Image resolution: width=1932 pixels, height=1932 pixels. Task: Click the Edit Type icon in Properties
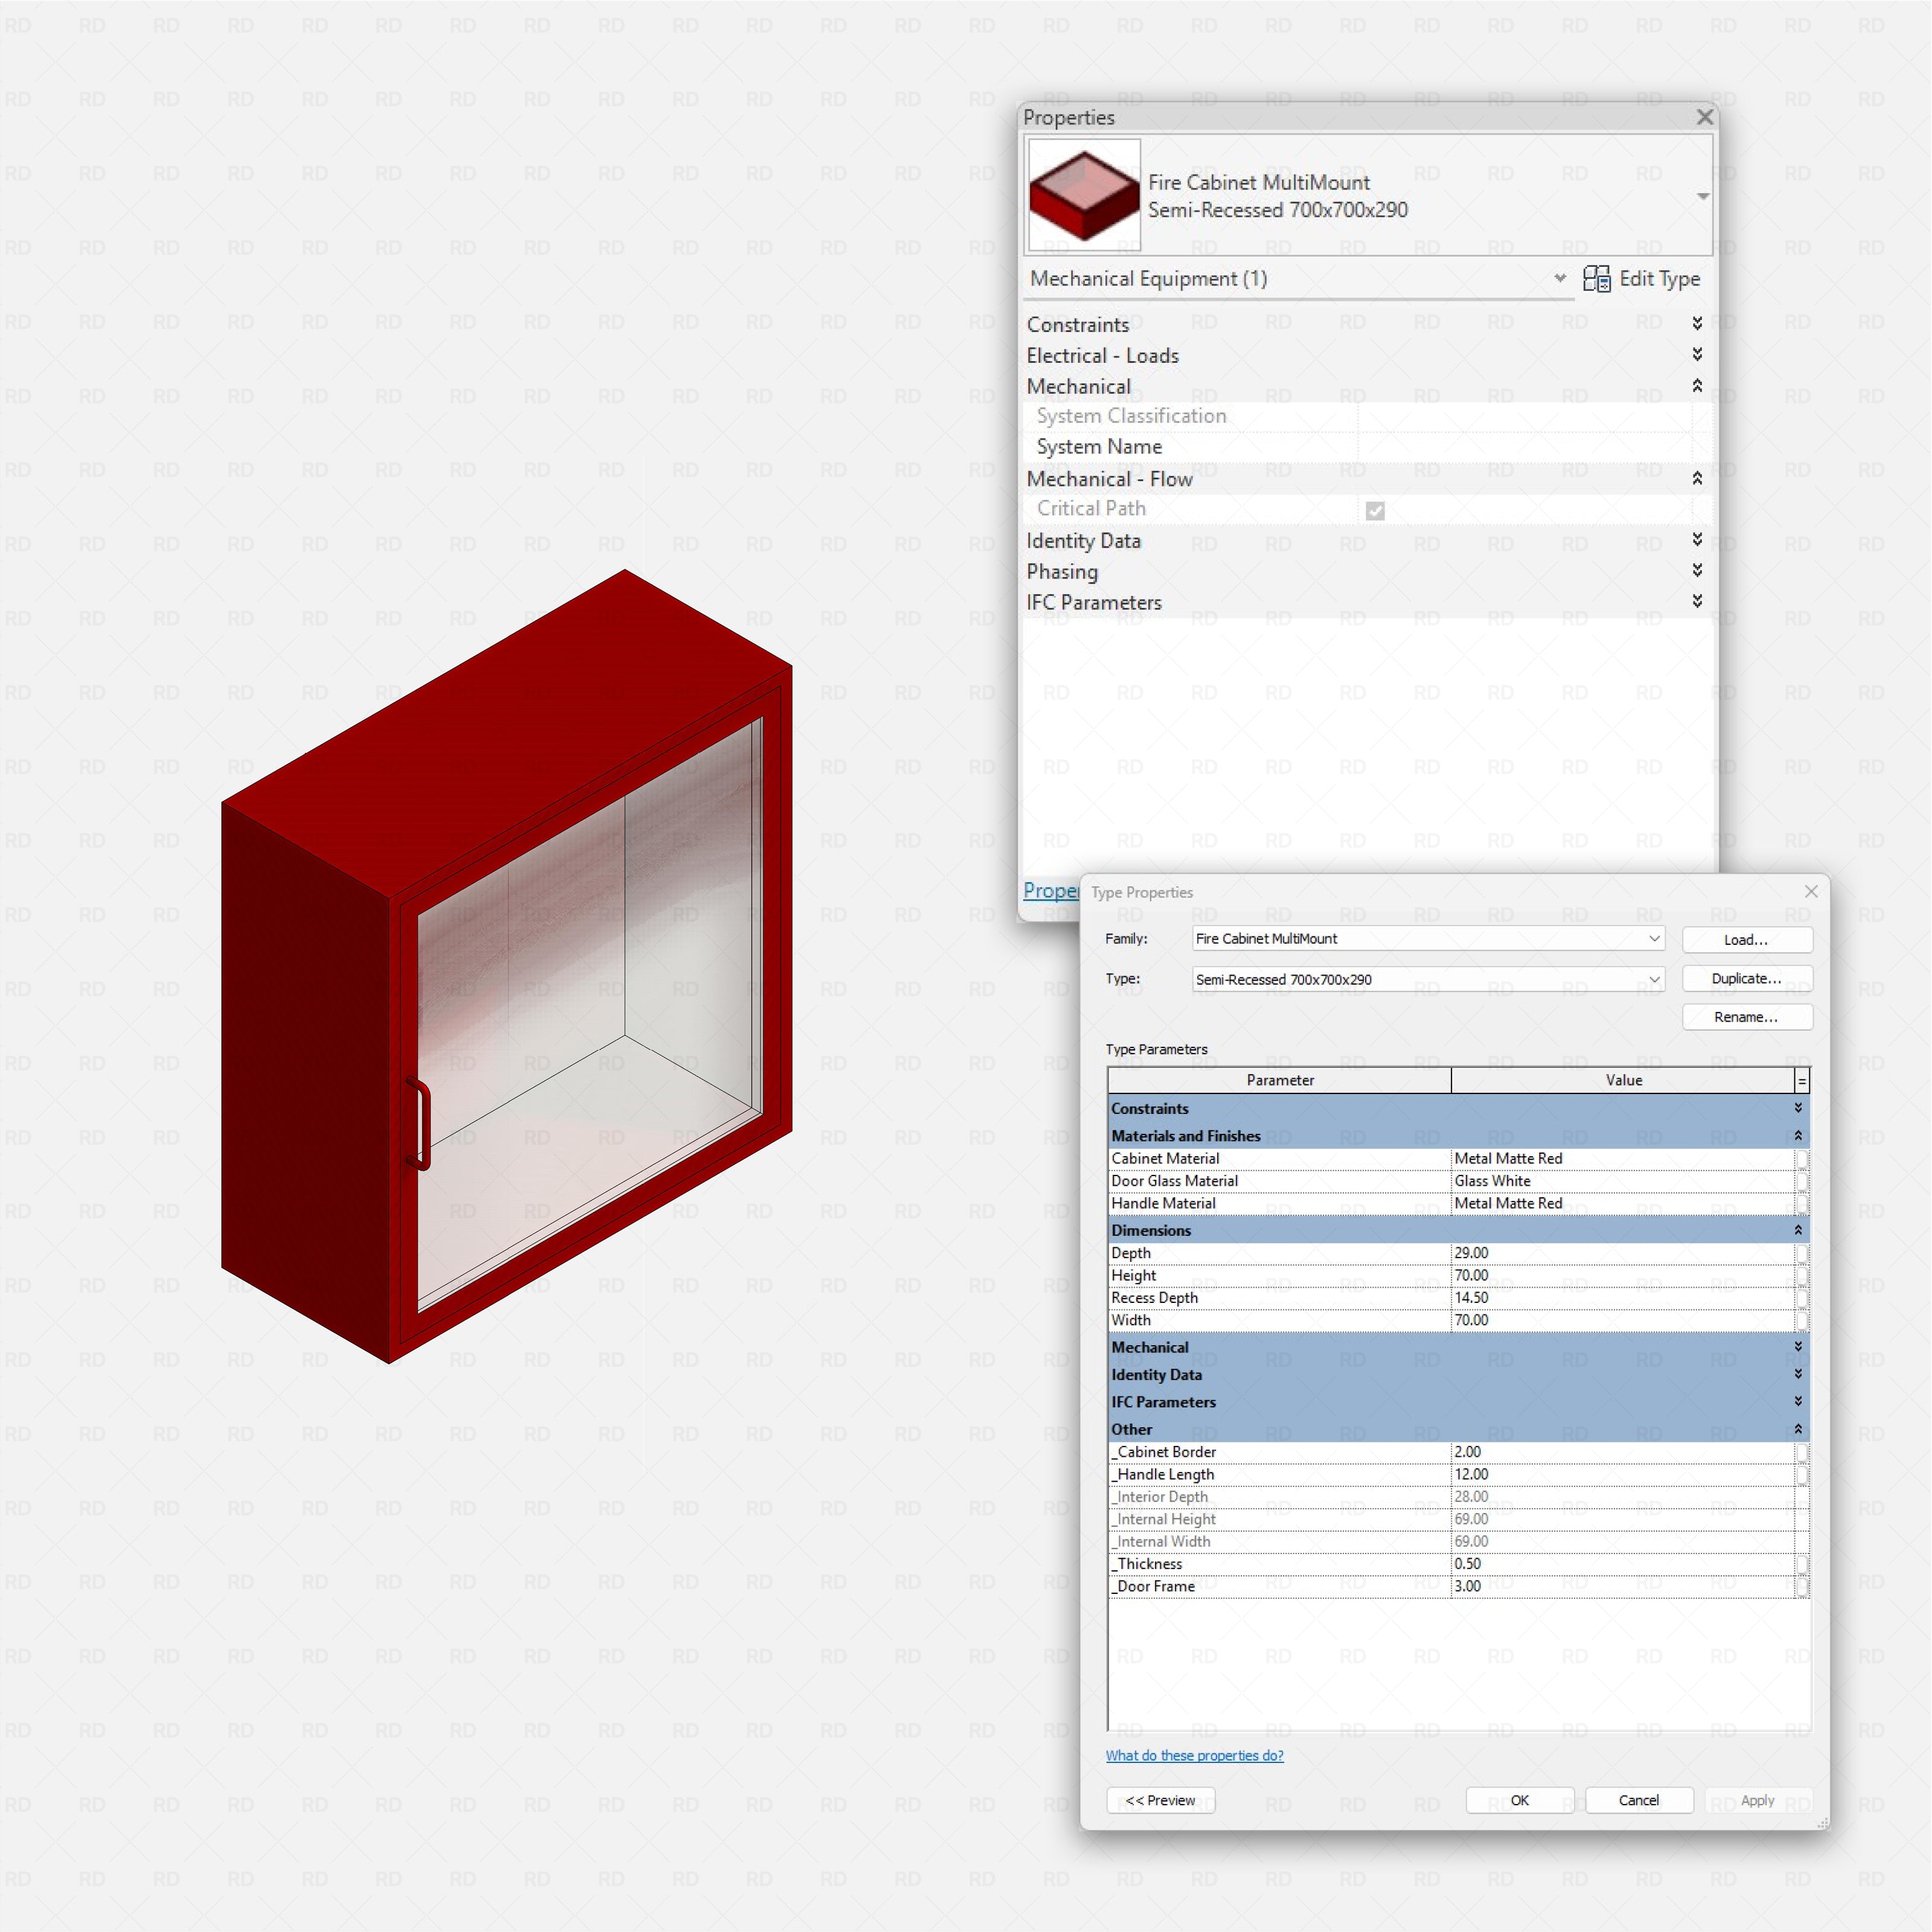1596,279
